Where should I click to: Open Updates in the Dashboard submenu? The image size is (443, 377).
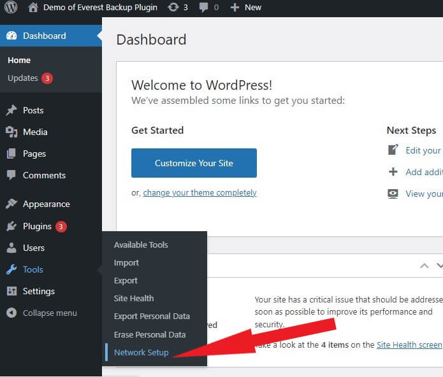[23, 78]
